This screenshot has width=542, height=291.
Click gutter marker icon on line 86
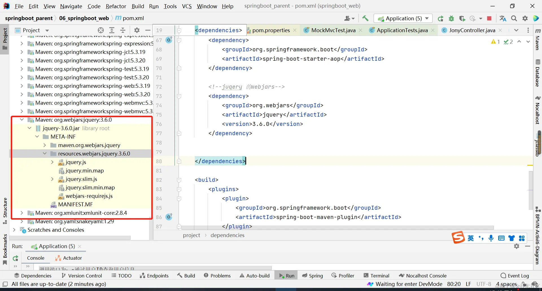[x=169, y=217]
